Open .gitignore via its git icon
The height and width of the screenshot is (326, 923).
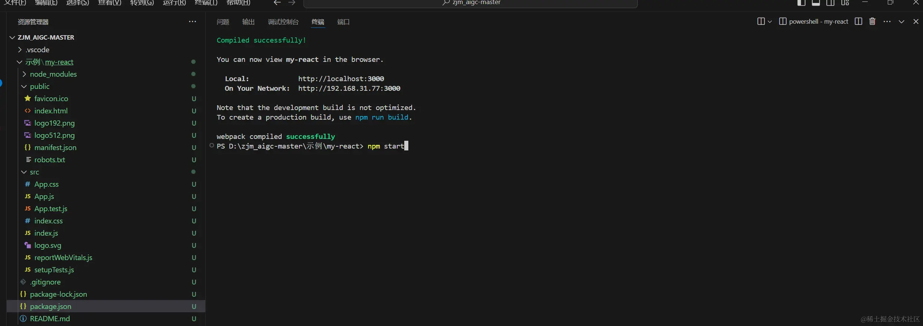tap(23, 282)
